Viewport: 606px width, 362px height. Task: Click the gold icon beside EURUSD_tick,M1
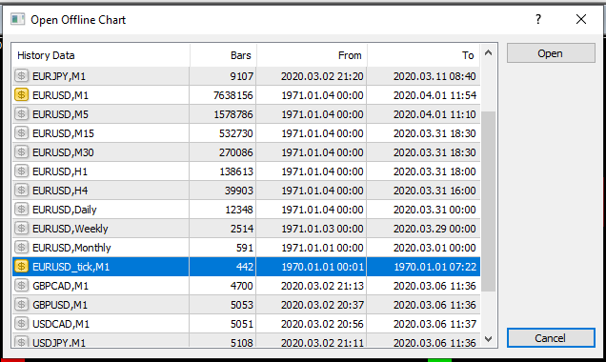point(21,266)
